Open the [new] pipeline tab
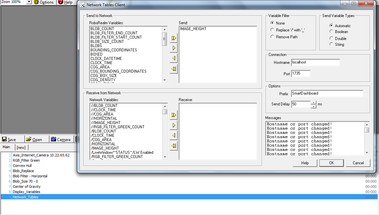 click(x=21, y=148)
